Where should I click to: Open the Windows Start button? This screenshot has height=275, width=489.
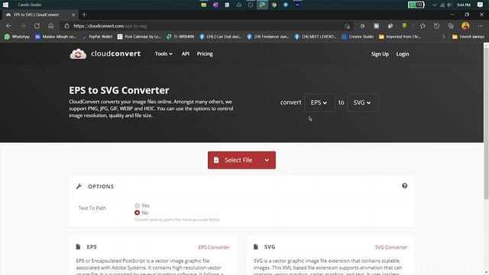point(5,5)
